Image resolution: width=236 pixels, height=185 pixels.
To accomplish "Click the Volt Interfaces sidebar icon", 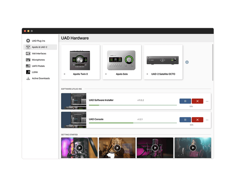I will (28, 53).
